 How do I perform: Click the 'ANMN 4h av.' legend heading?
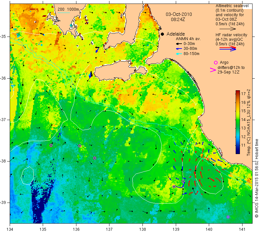(x=188, y=39)
